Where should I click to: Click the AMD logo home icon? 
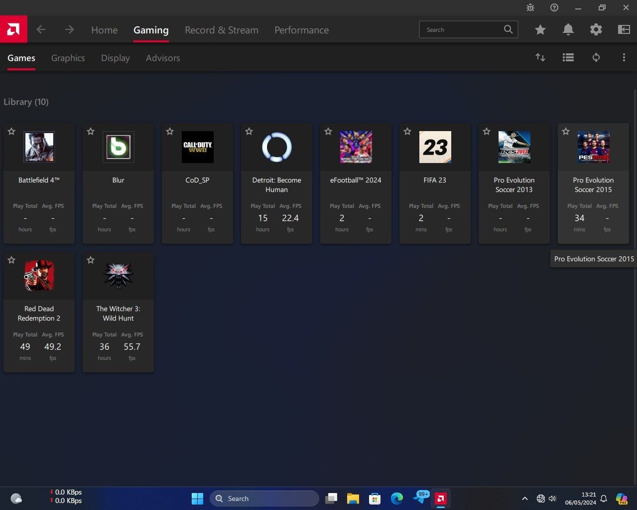(13, 29)
